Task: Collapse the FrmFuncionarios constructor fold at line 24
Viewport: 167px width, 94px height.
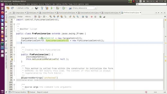Action: point(14,55)
